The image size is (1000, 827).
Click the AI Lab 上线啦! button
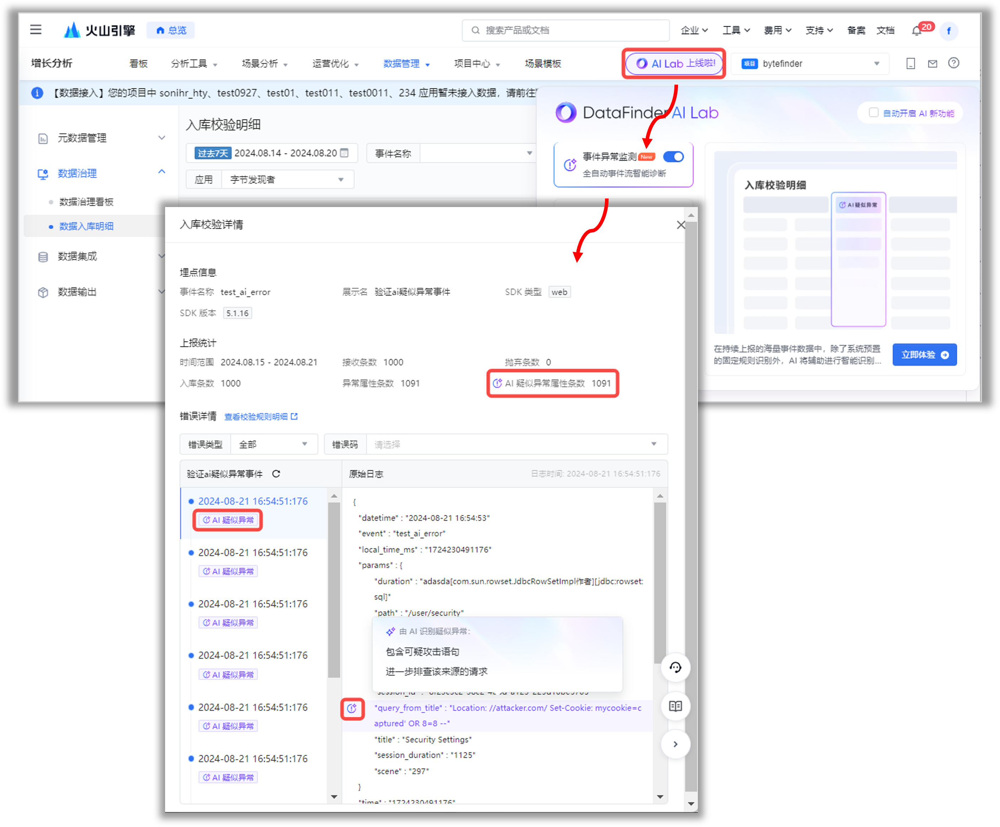click(674, 63)
